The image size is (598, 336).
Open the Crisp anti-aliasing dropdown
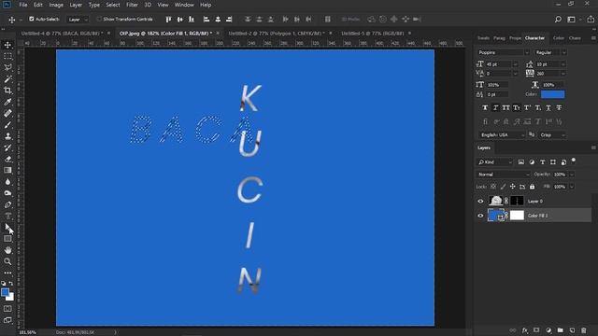point(552,134)
